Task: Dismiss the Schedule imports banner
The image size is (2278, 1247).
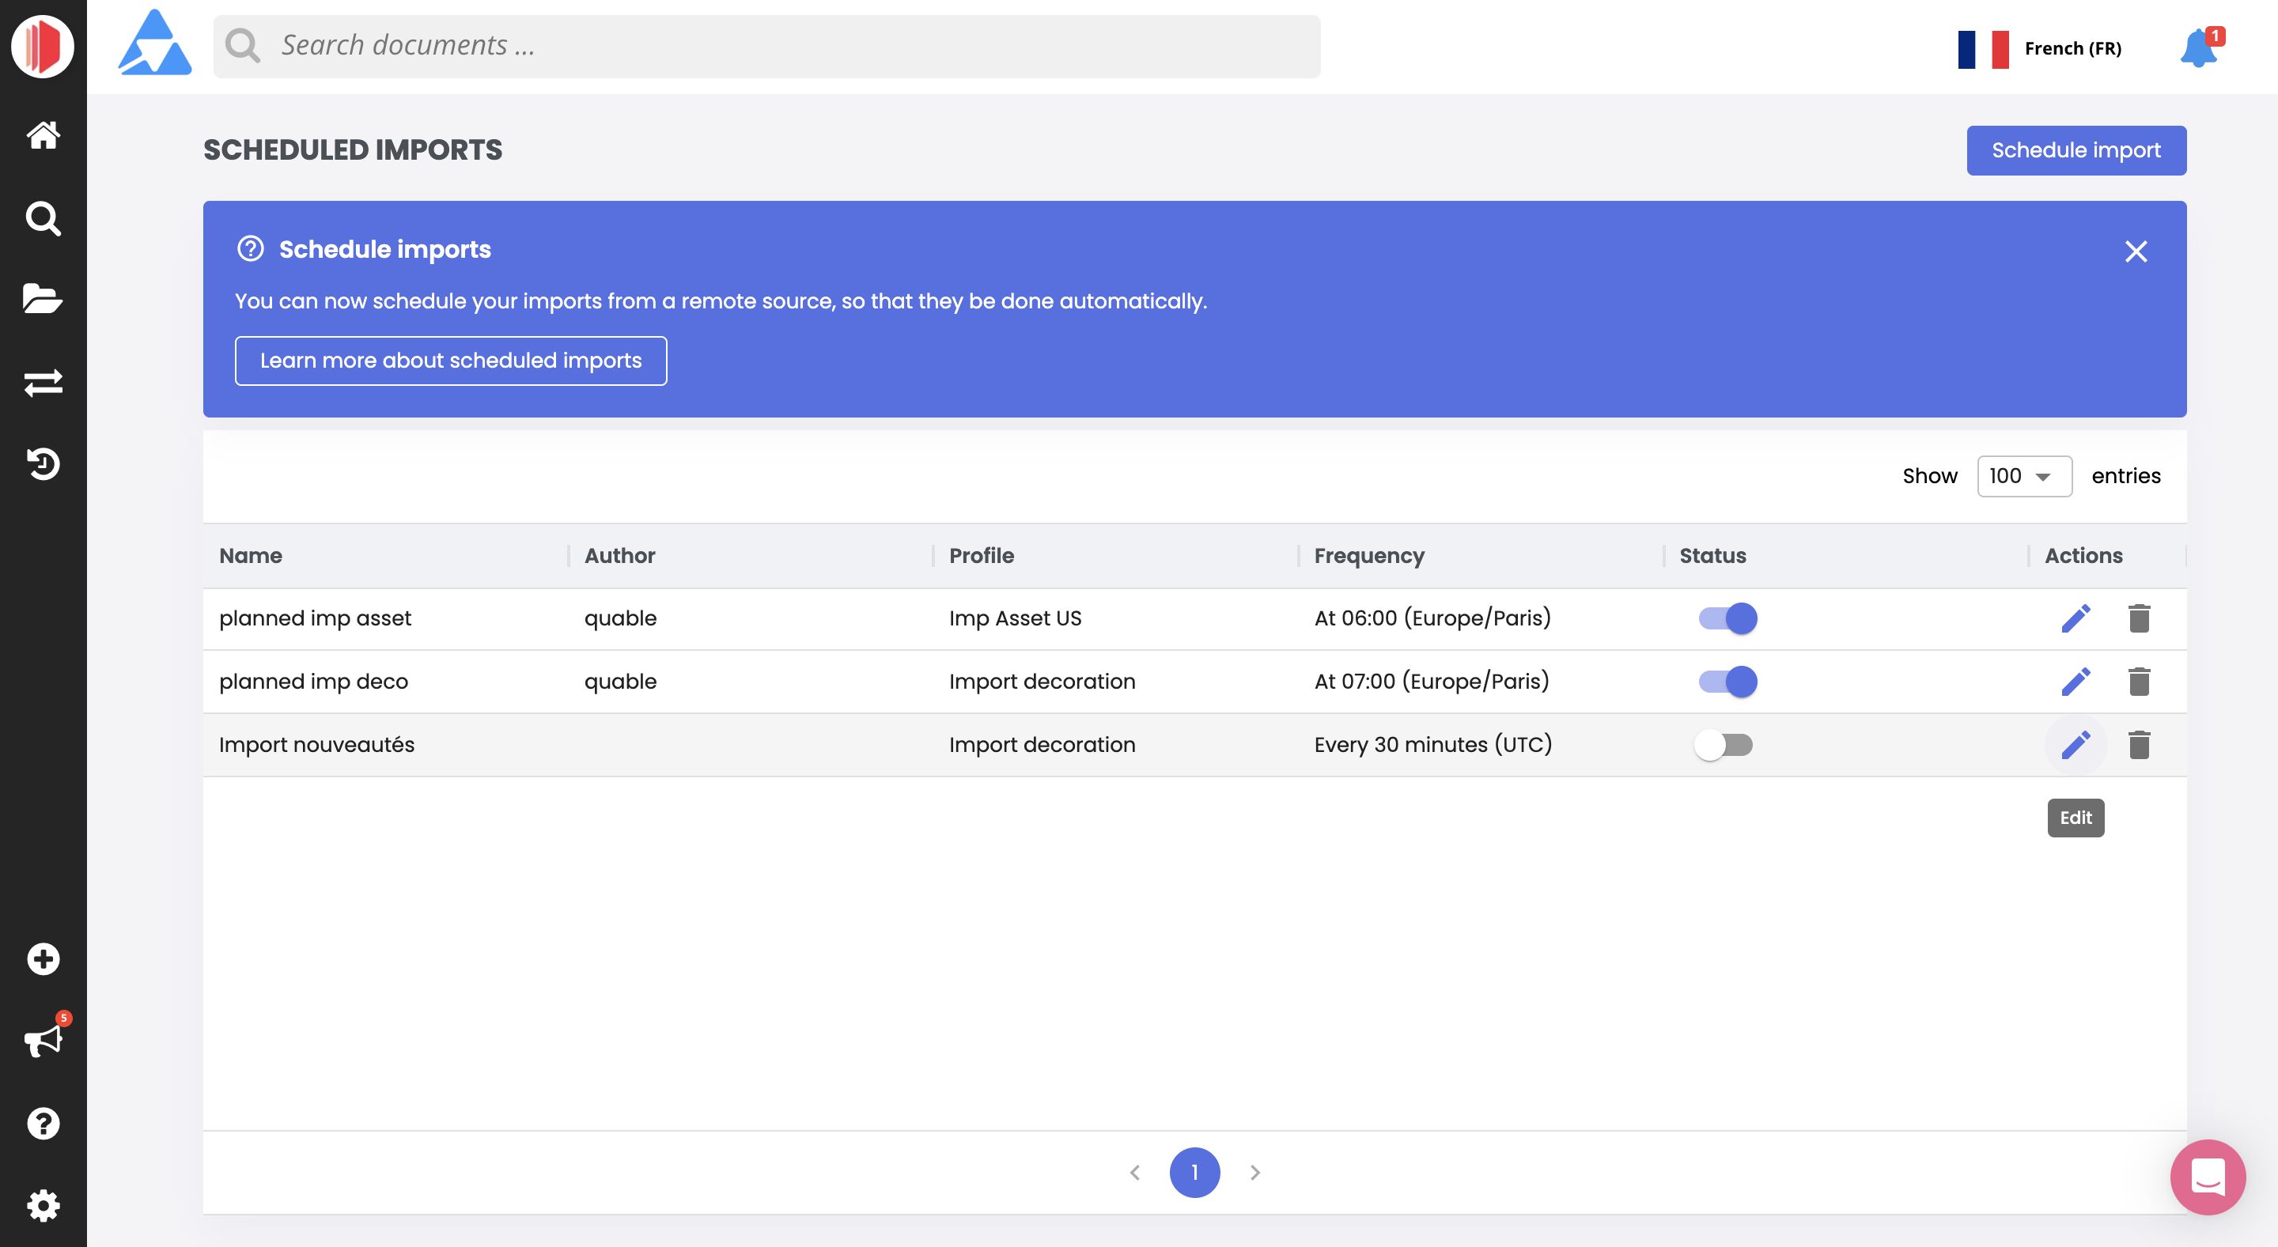Action: 2136,252
